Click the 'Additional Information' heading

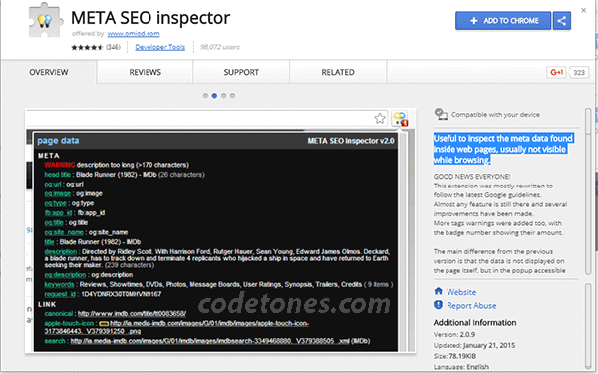point(474,323)
